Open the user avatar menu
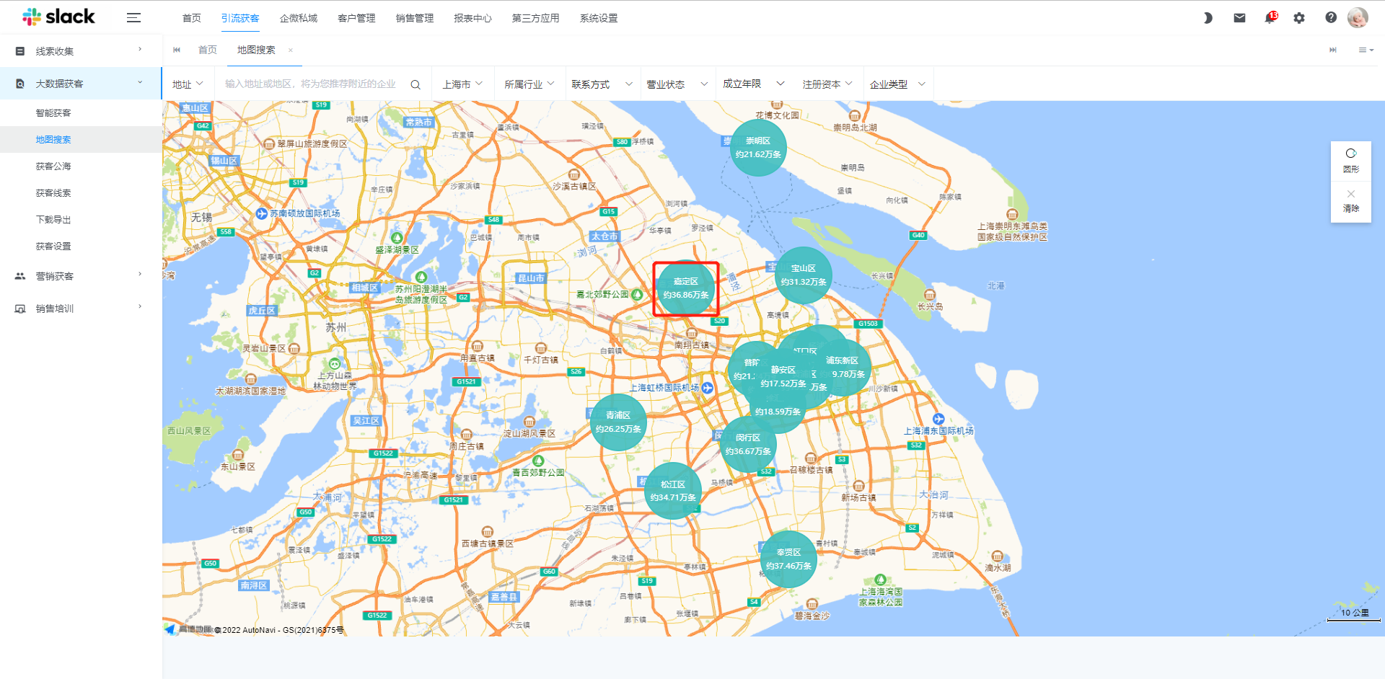This screenshot has height=679, width=1385. tap(1358, 17)
